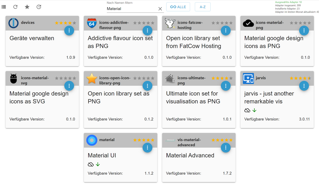Open the material card options menu
Screen dimensions: 319x194
tap(148, 148)
